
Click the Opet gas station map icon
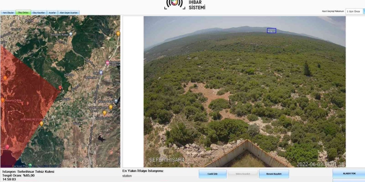pos(101,73)
